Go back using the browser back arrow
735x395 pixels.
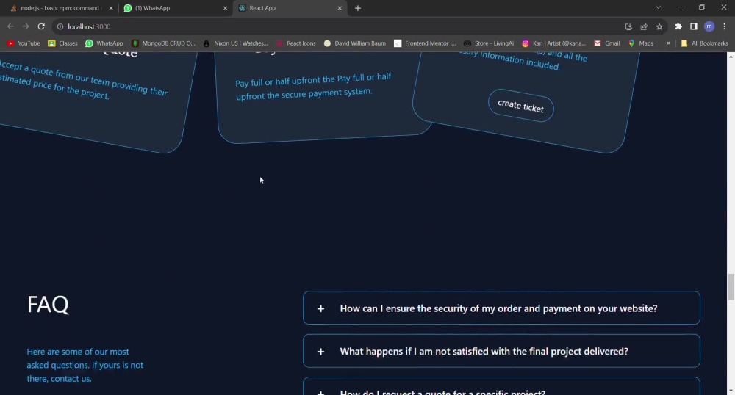10,26
